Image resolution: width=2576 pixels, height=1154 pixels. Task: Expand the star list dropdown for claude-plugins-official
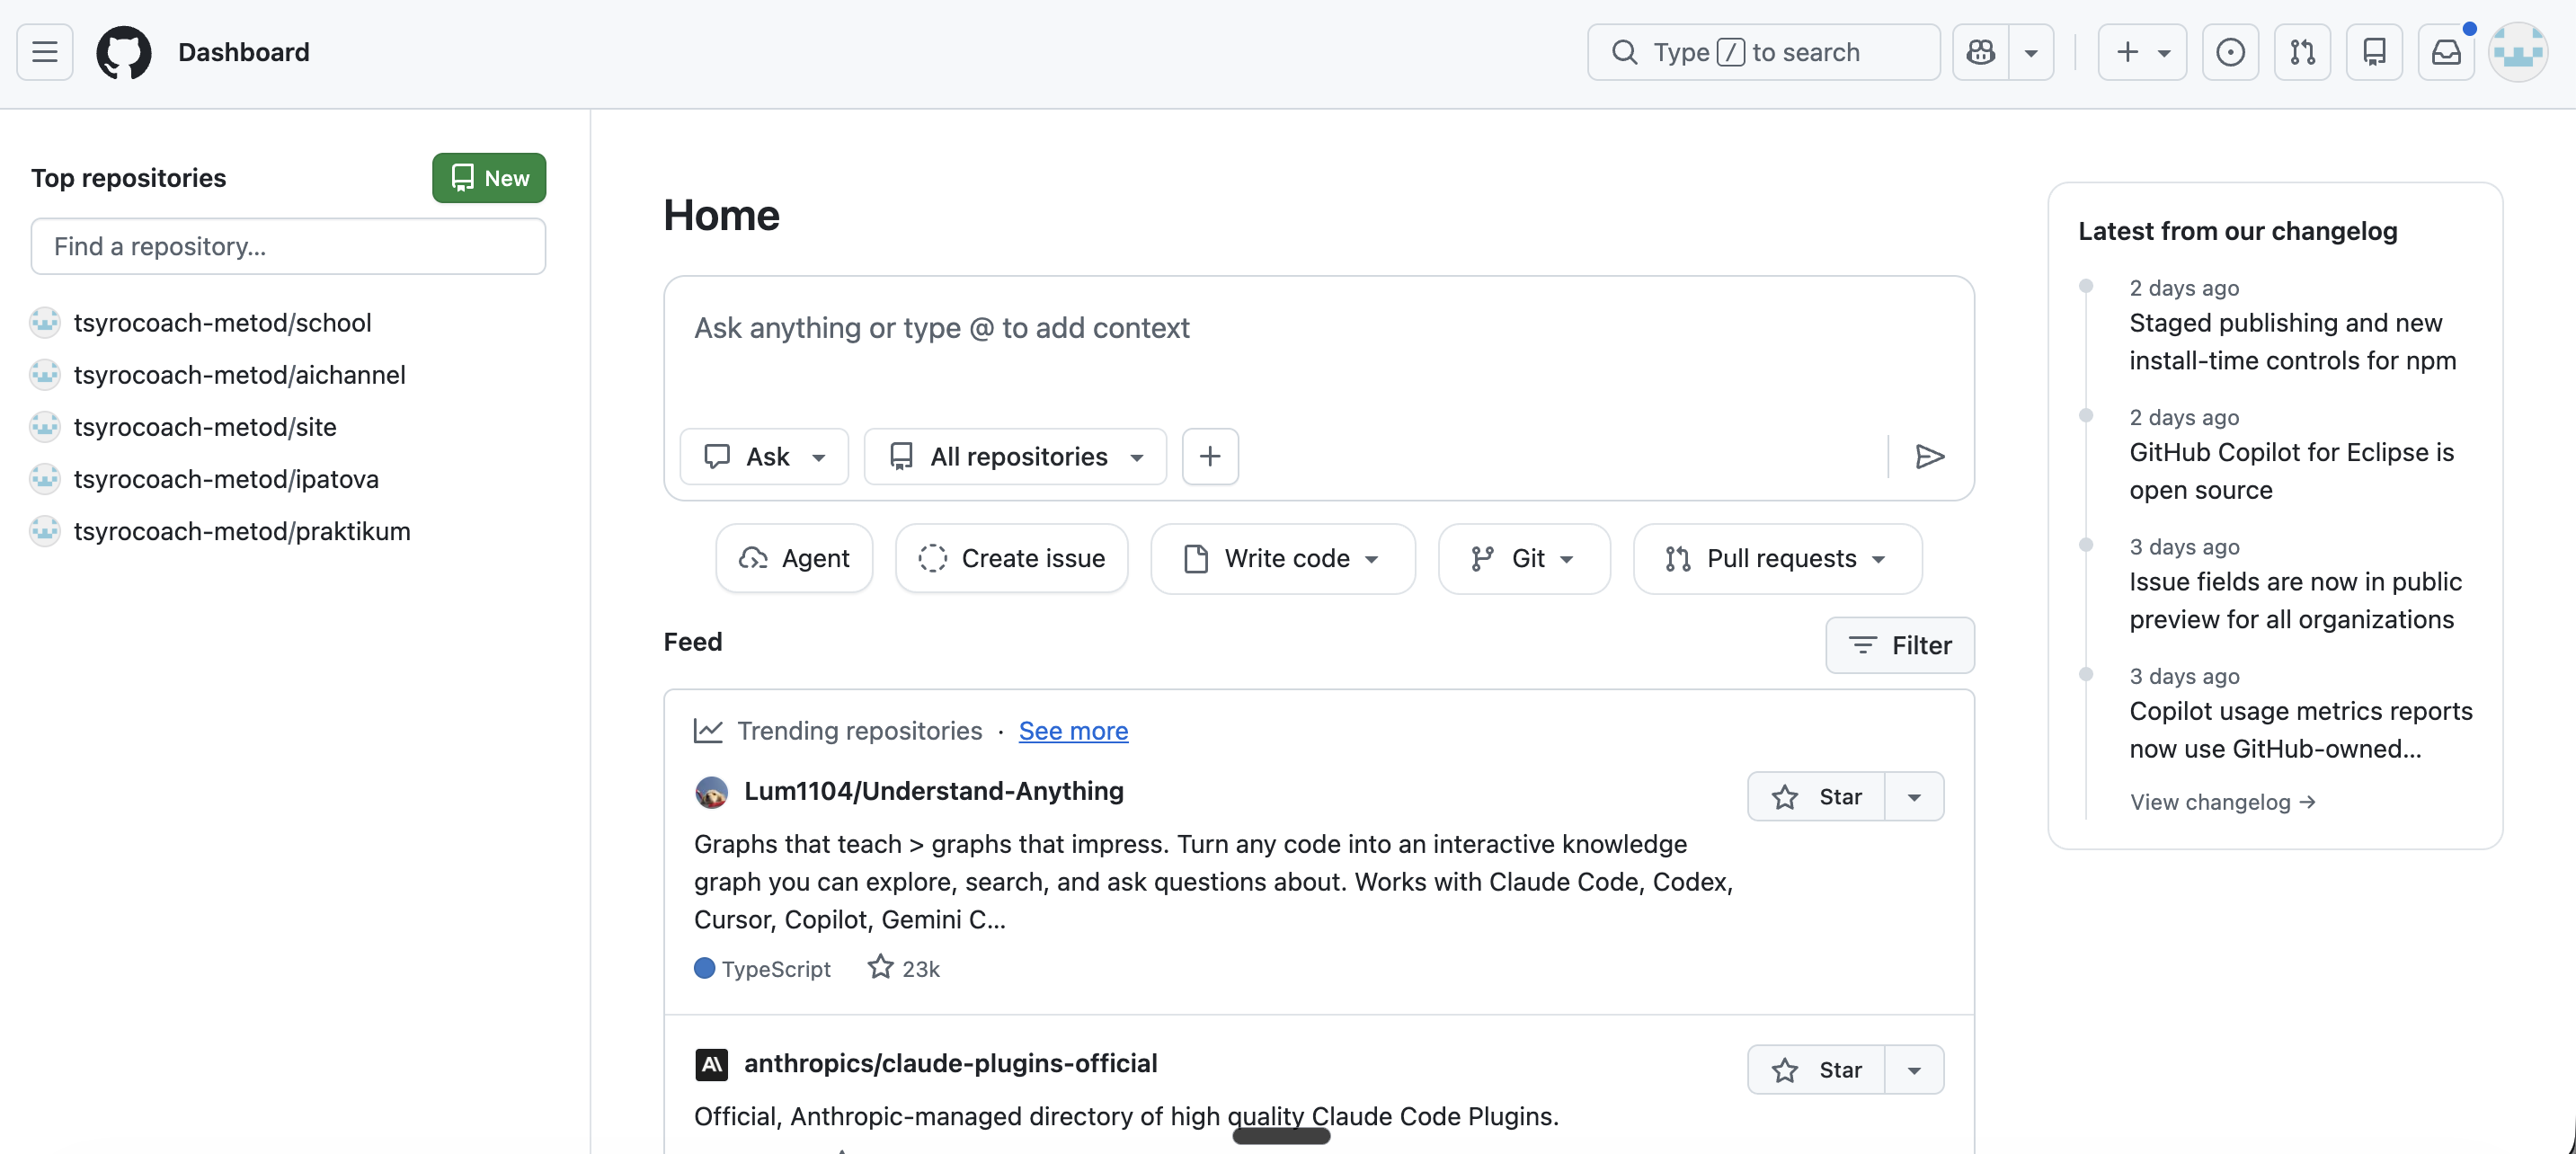pyautogui.click(x=1914, y=1069)
